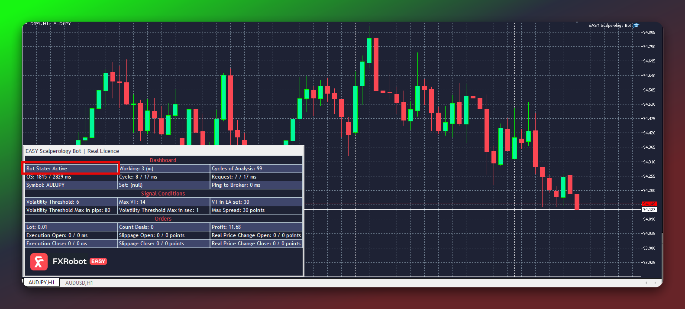Click the 'Lot: 0.01' cell
Image resolution: width=685 pixels, height=309 pixels.
click(x=71, y=227)
